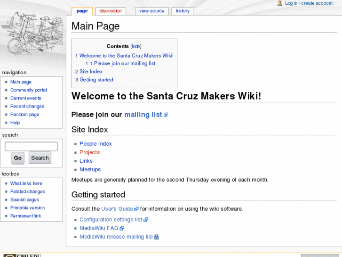Jump to 1.1 Please join our mailing list entry
The image size is (342, 257).
click(120, 64)
